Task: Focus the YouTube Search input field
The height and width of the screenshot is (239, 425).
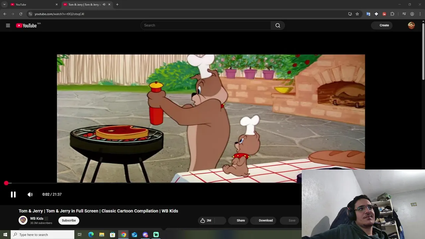Action: pyautogui.click(x=206, y=25)
